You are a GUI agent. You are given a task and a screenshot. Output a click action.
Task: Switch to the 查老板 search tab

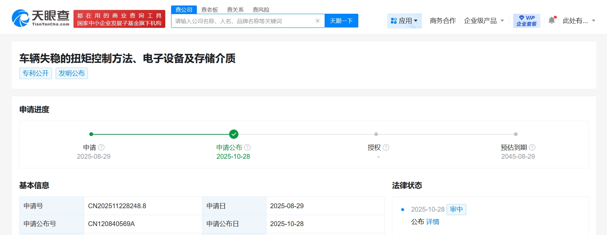[210, 10]
